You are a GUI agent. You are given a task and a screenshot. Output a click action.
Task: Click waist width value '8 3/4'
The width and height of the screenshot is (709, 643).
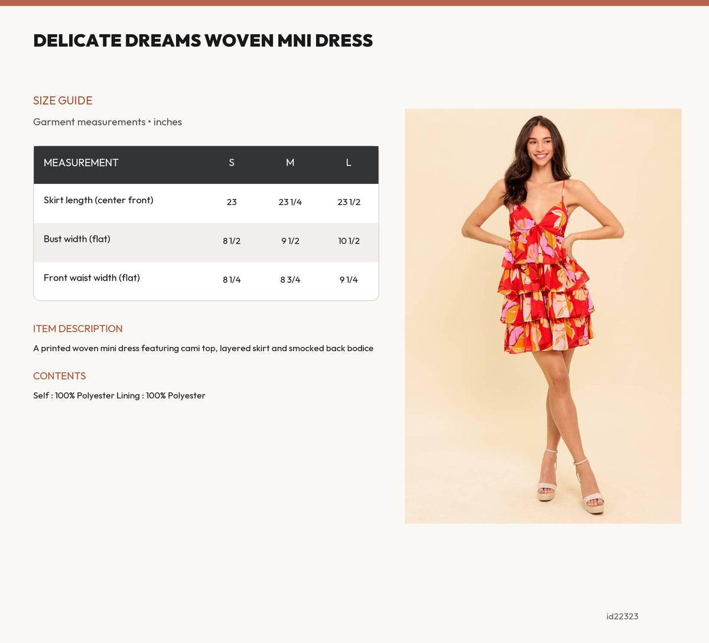point(290,280)
